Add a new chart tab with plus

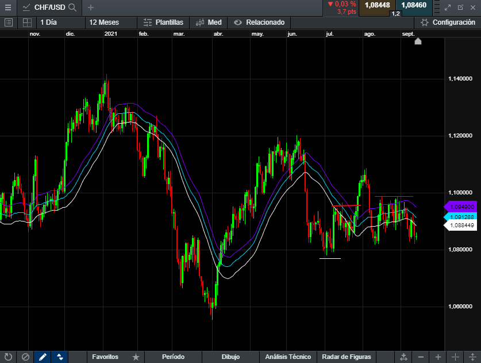point(90,7)
